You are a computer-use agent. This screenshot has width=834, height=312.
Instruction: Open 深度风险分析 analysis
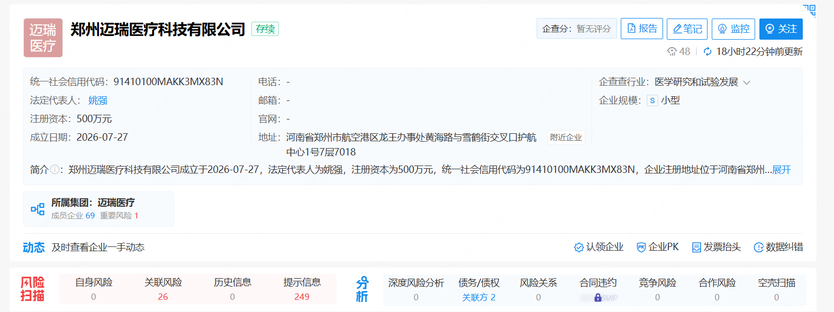[416, 290]
